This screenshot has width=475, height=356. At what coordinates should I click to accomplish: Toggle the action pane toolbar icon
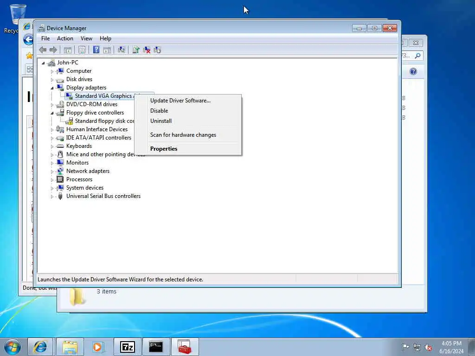point(107,50)
